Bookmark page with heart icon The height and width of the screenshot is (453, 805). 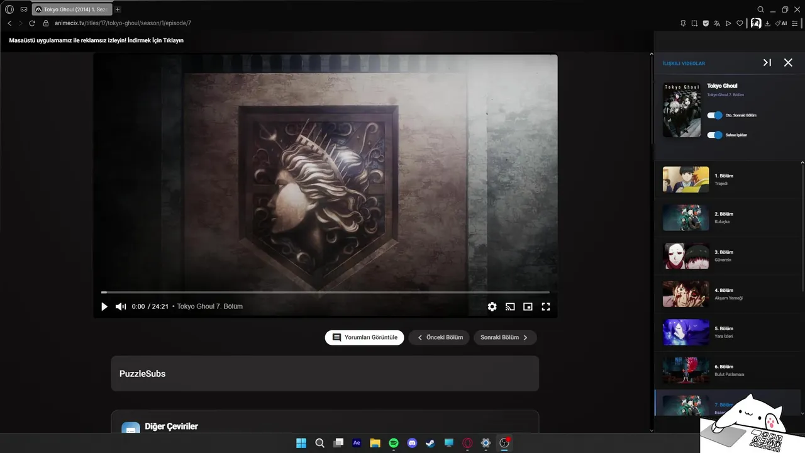740,23
